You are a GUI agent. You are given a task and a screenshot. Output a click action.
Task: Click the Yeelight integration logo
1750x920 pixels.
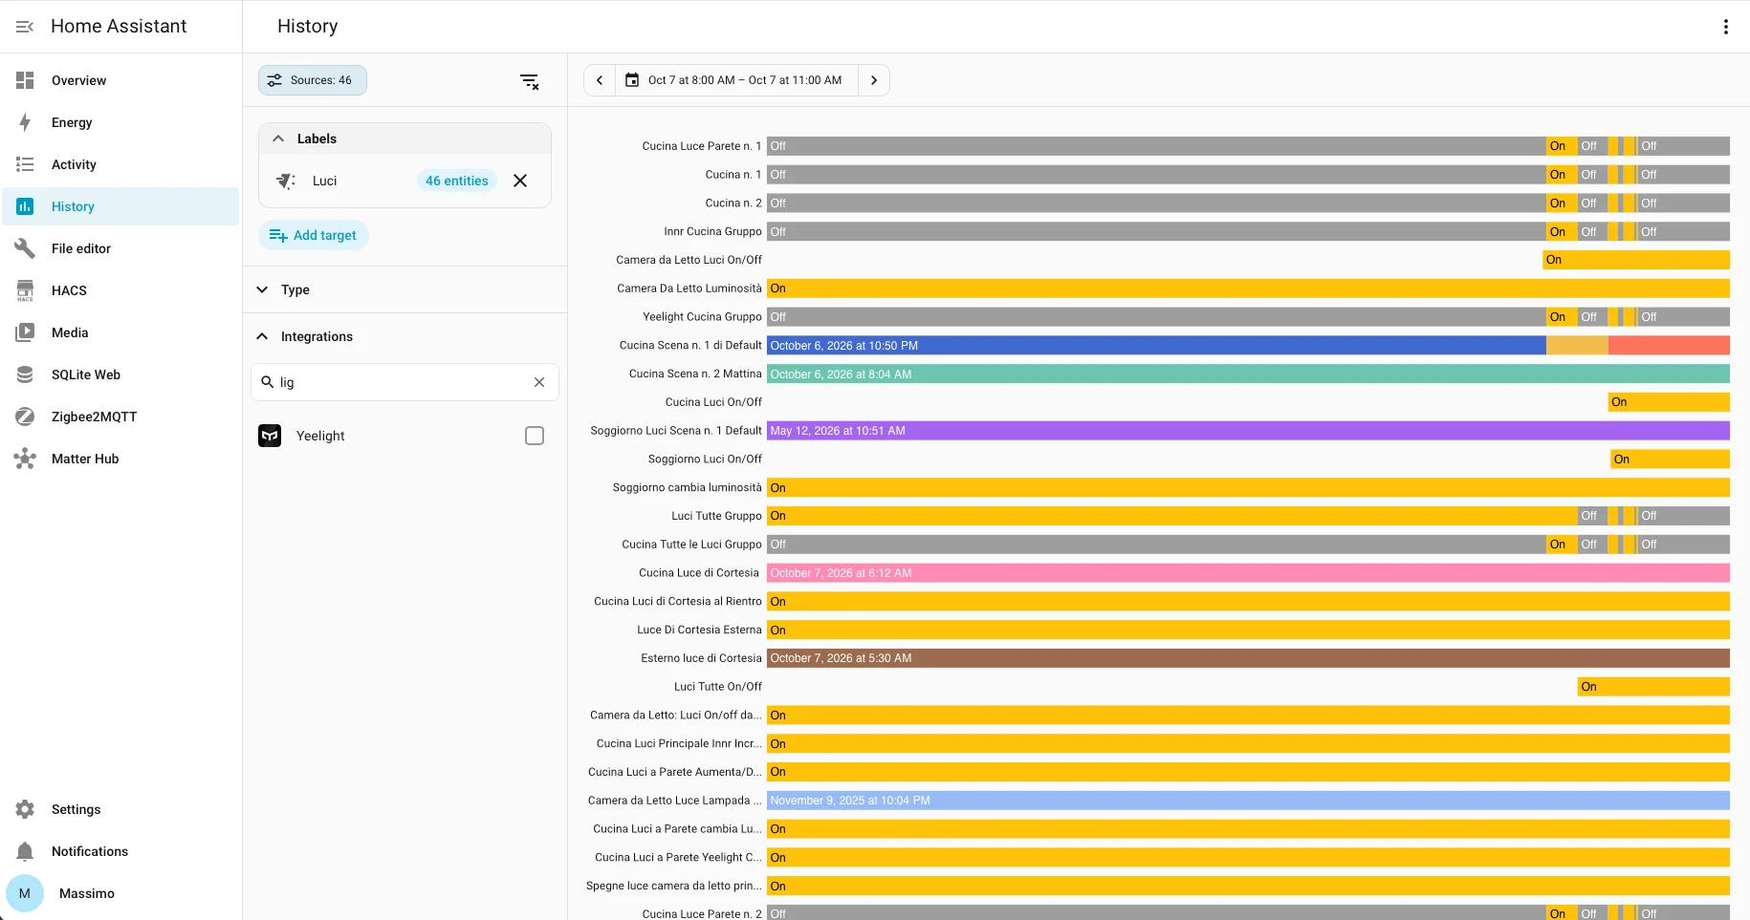pos(270,436)
